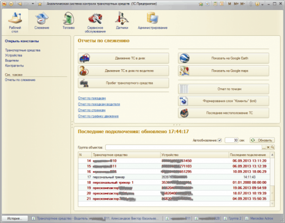Open the Слежение section icon

coord(42,18)
